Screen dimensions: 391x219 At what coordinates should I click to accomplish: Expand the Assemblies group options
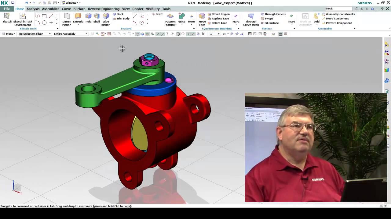(355, 29)
